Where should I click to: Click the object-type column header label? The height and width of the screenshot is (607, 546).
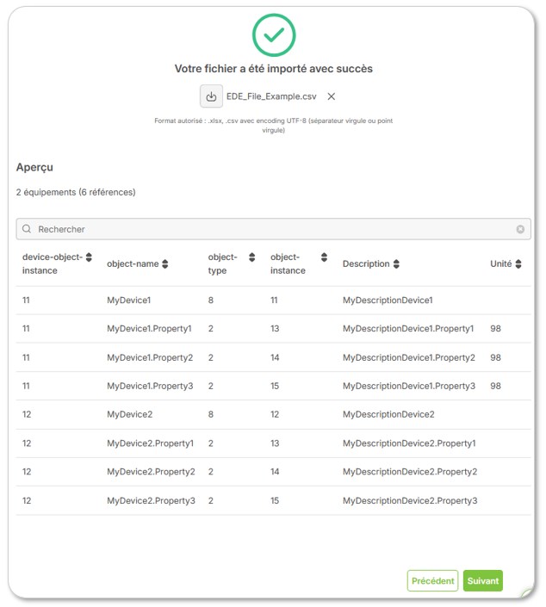coord(222,263)
